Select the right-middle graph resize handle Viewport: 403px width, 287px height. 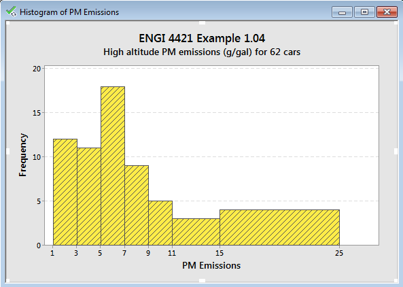click(x=396, y=151)
